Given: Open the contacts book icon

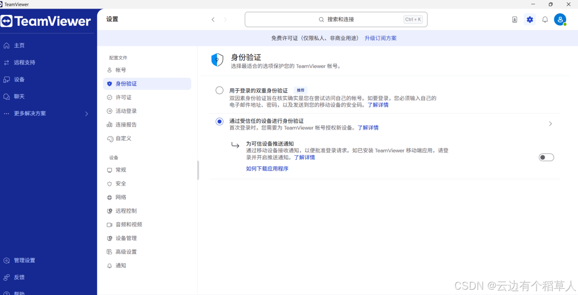Looking at the screenshot, I should click(x=514, y=20).
